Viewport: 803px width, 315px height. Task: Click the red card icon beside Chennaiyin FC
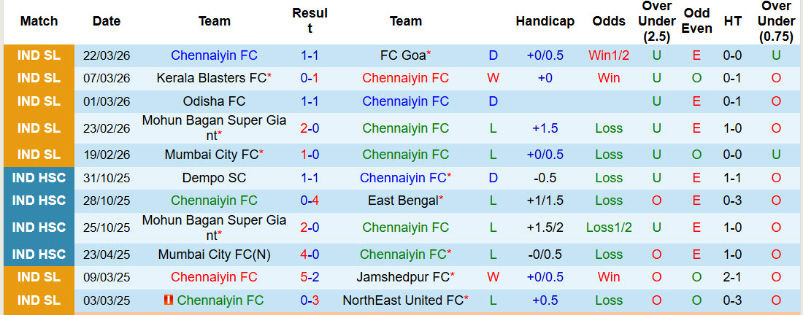pyautogui.click(x=169, y=300)
